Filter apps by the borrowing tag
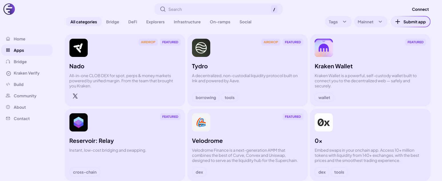Image resolution: width=442 pixels, height=181 pixels. click(x=206, y=97)
